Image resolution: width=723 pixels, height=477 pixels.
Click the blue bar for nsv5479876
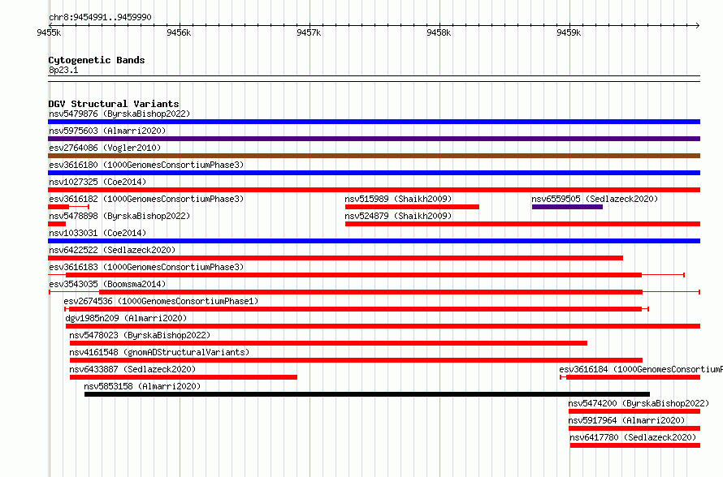click(x=374, y=122)
